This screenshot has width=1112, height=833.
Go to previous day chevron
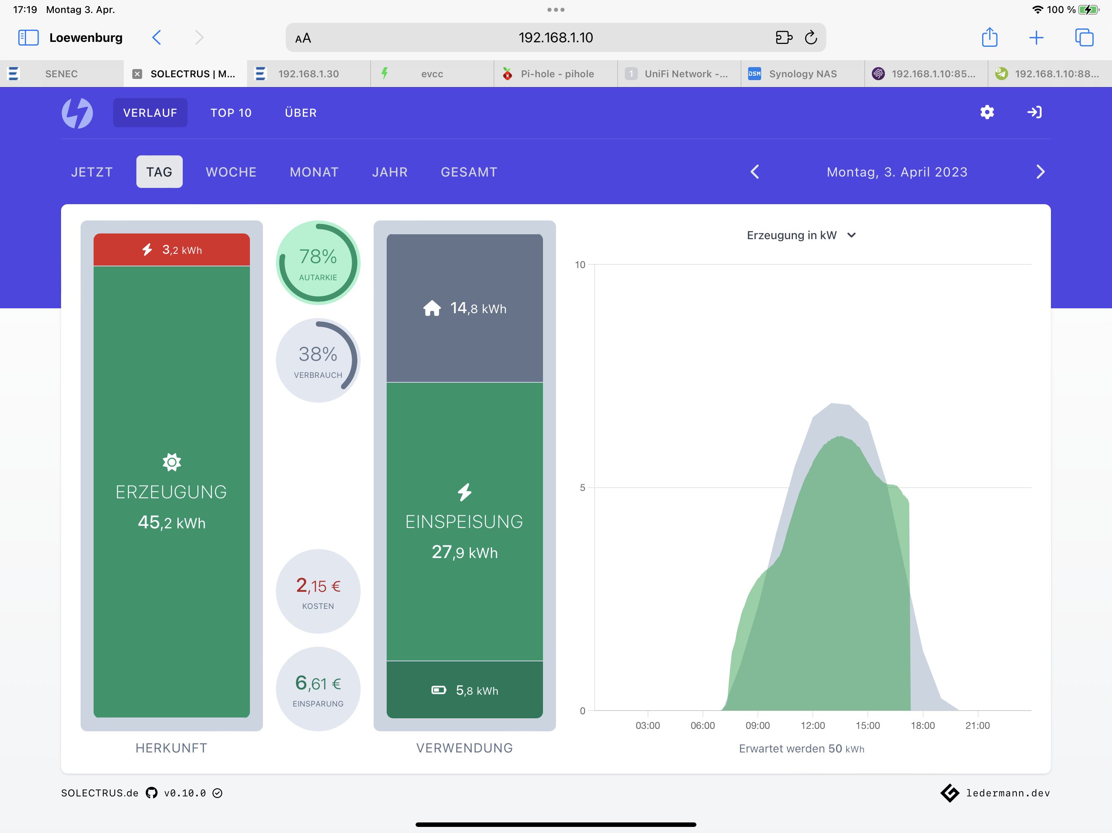[x=755, y=172]
